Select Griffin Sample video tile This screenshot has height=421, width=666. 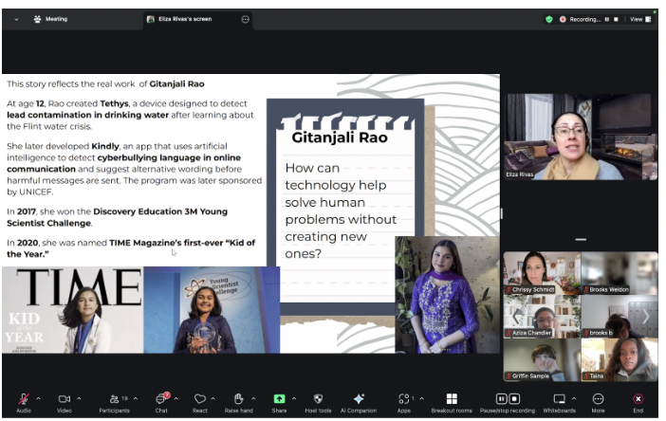[542, 360]
